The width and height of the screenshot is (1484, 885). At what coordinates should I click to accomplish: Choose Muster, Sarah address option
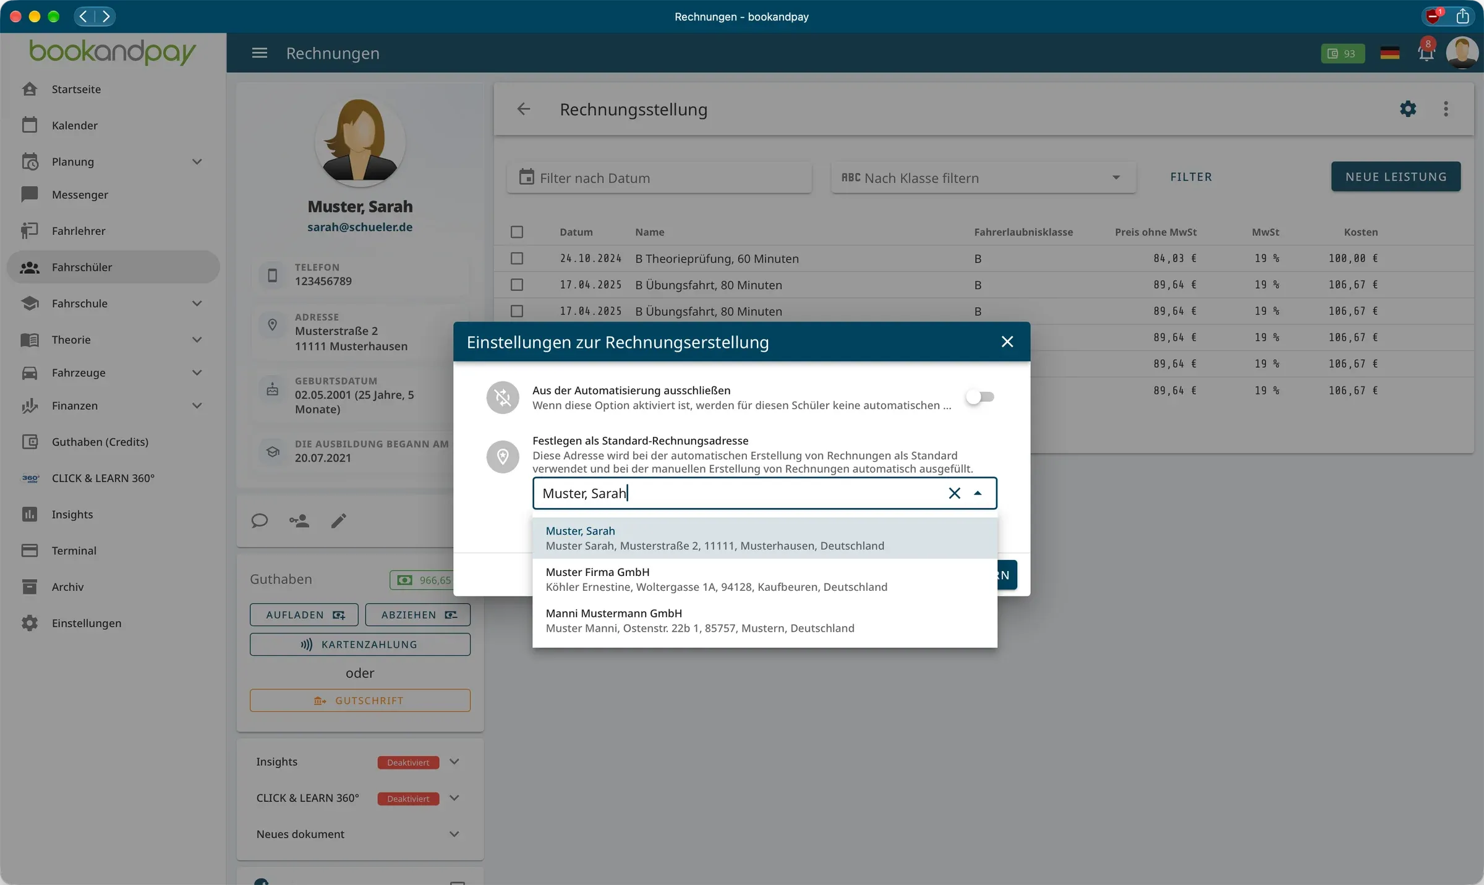pyautogui.click(x=764, y=538)
